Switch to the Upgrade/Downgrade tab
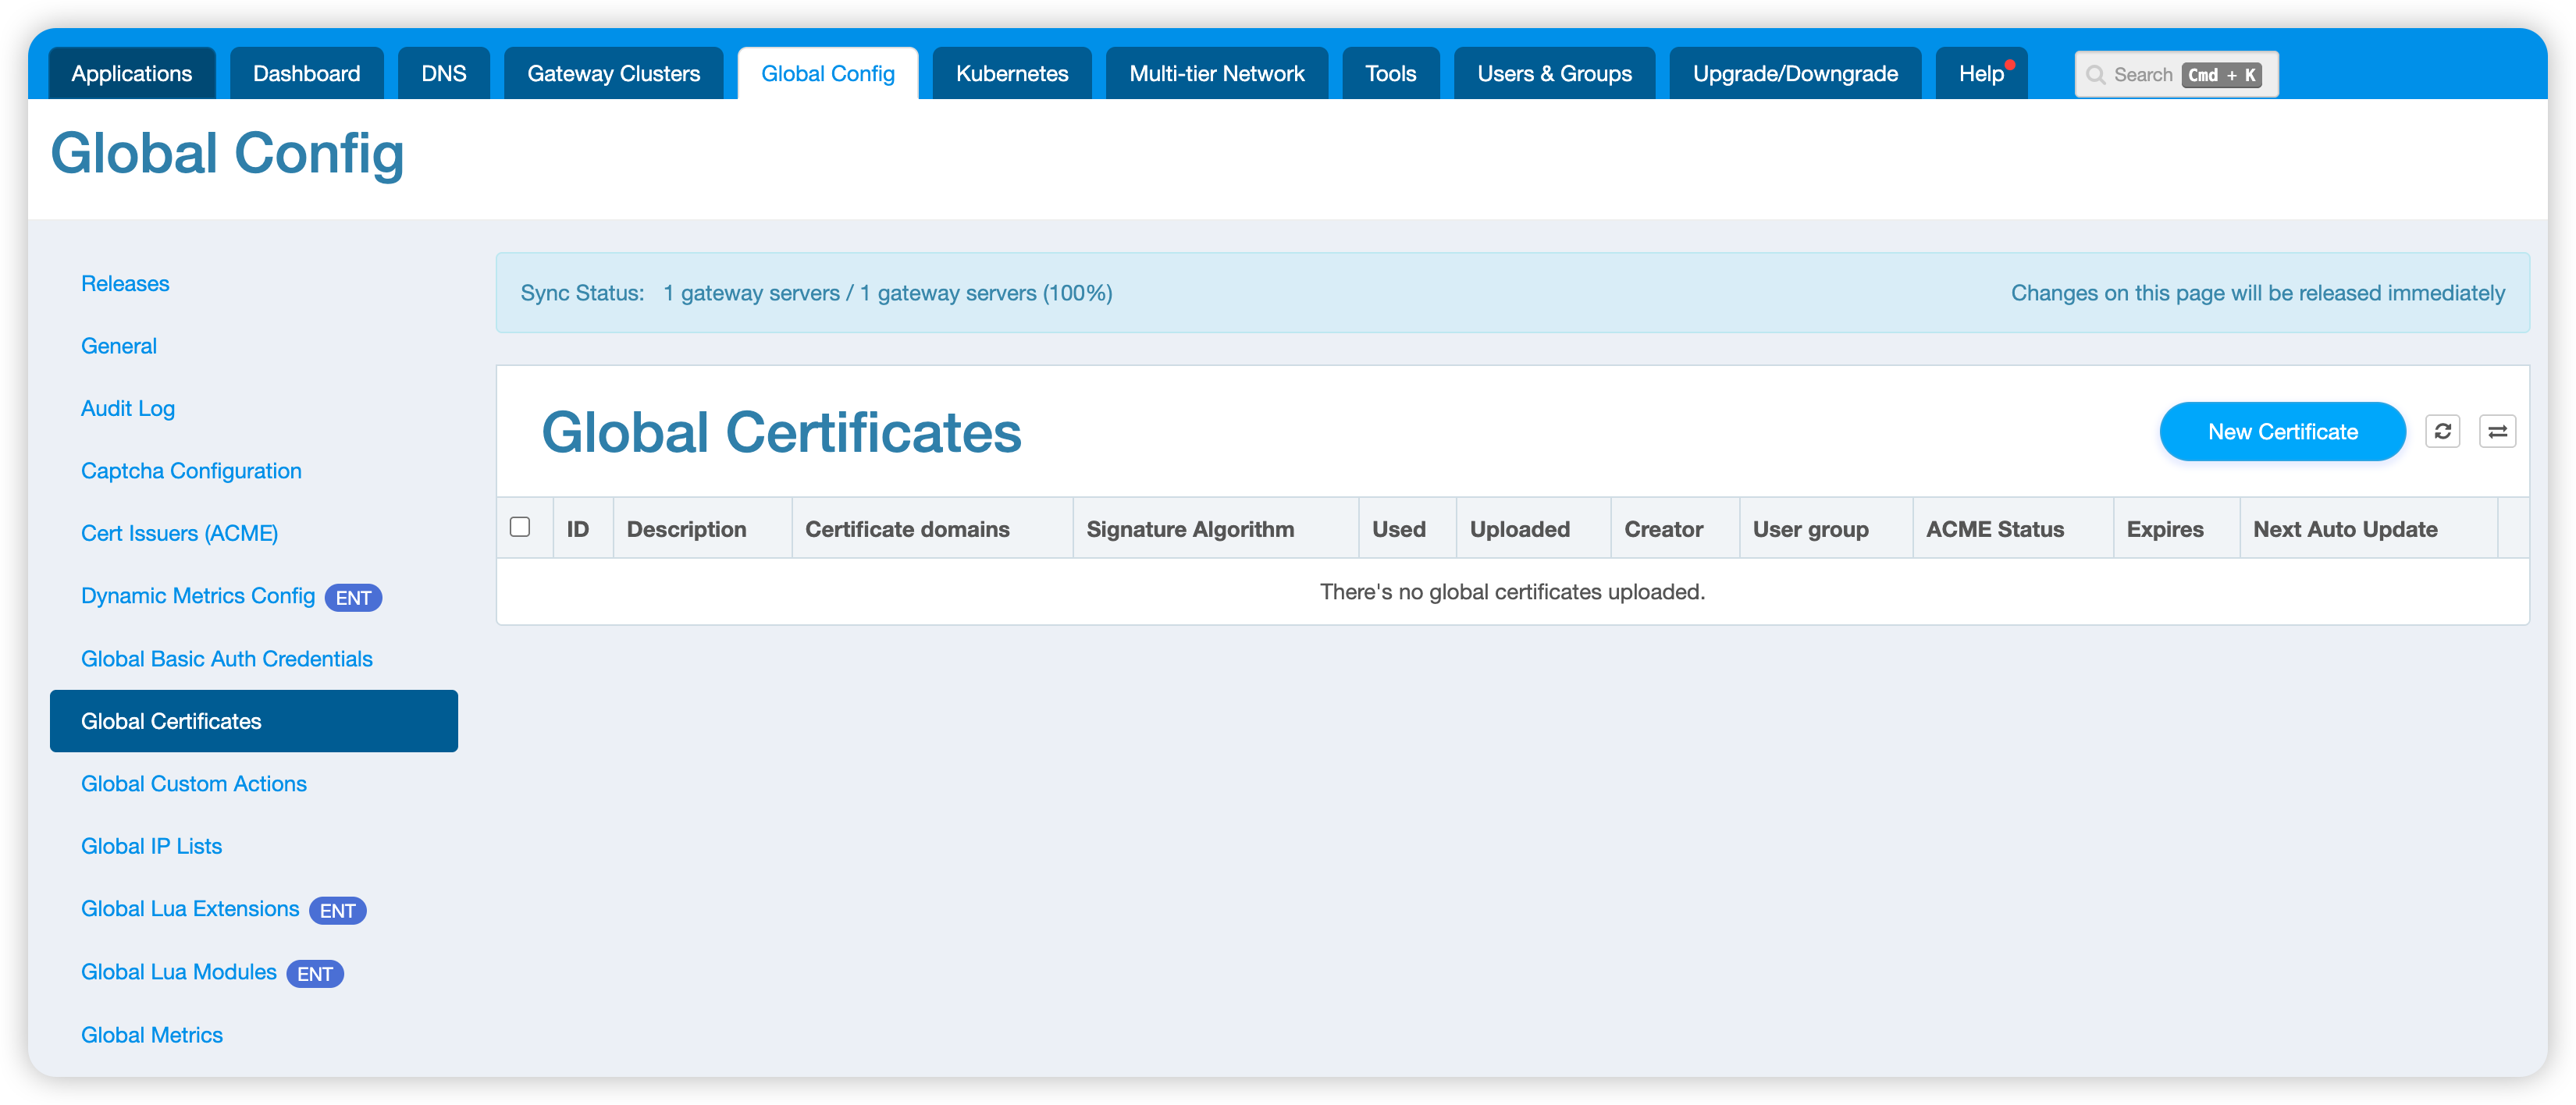This screenshot has height=1105, width=2576. [x=1794, y=74]
